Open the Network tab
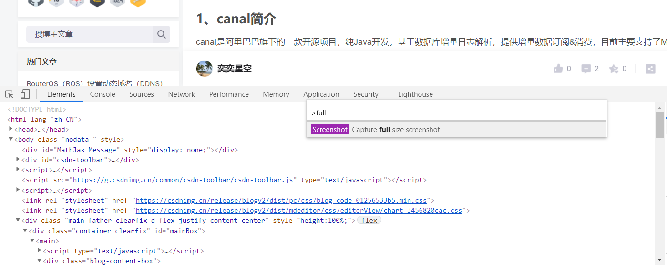Screen dimensions: 667x265 [182, 94]
